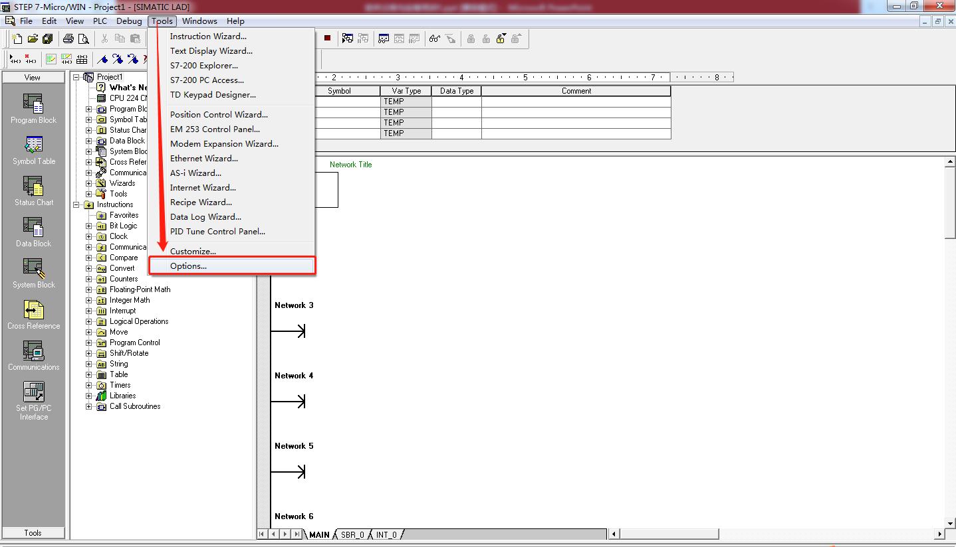Click the New Project toolbar icon

[x=18, y=39]
